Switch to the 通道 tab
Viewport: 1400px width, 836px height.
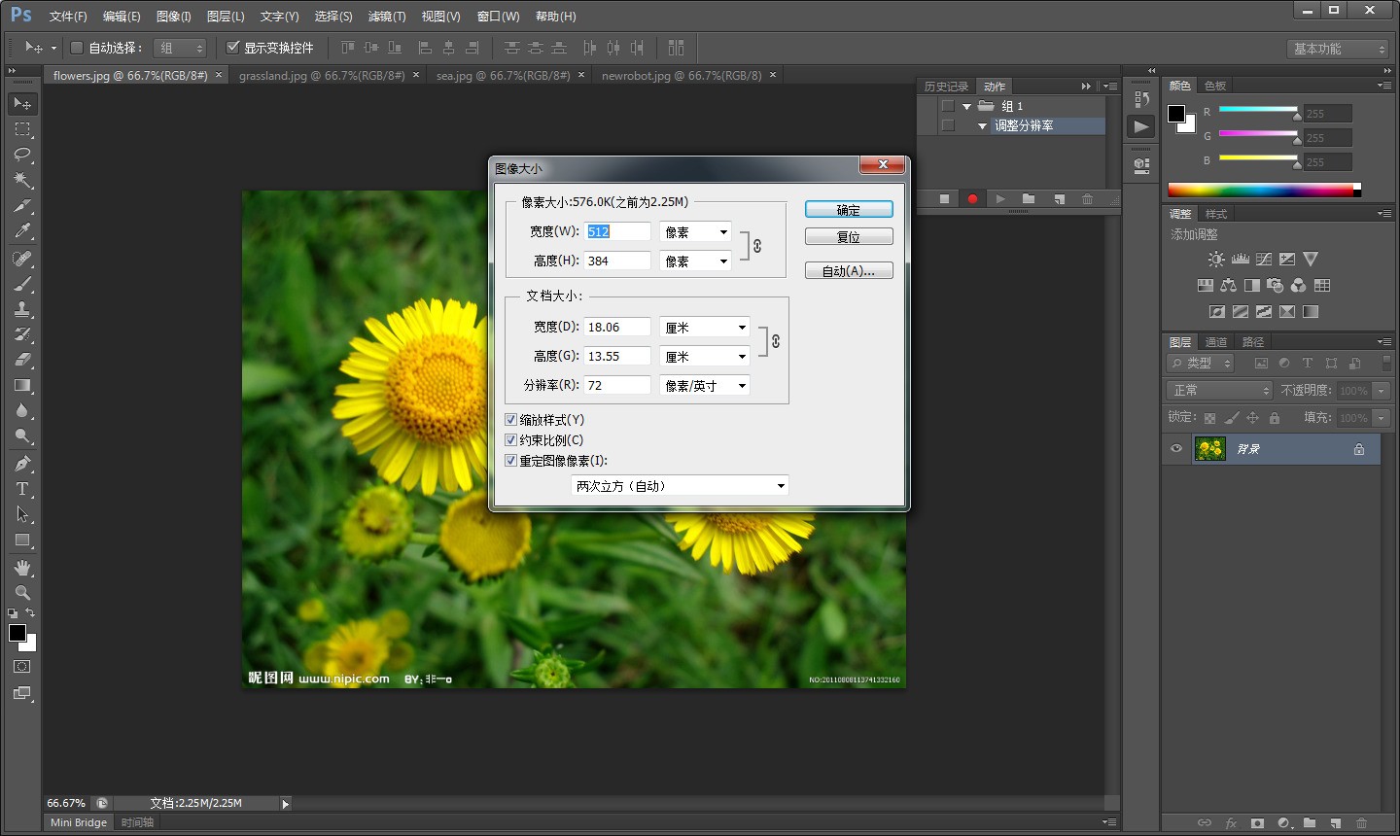pos(1216,342)
